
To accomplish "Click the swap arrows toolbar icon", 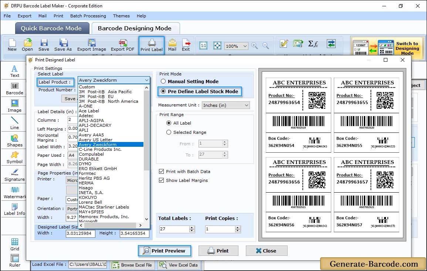I will [331, 44].
